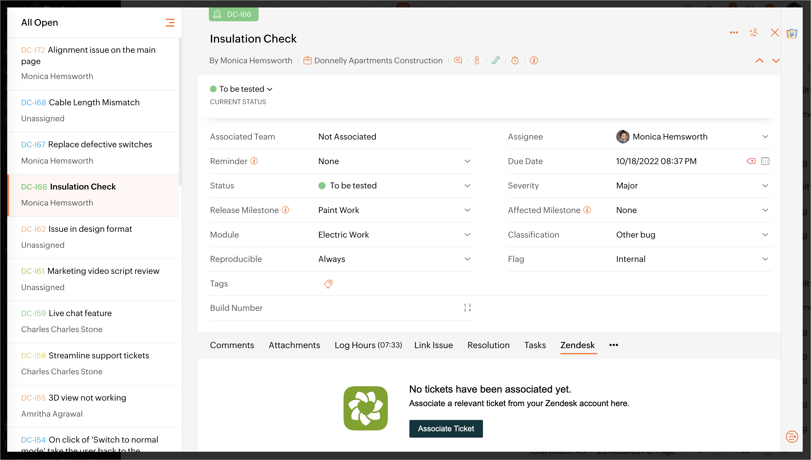Open the All Open list menu icon
The width and height of the screenshot is (811, 460).
pyautogui.click(x=170, y=22)
